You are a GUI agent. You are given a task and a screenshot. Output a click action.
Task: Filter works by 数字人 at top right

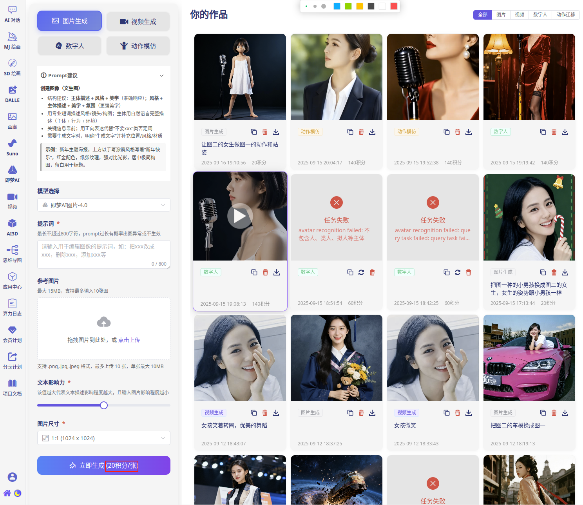pos(540,15)
